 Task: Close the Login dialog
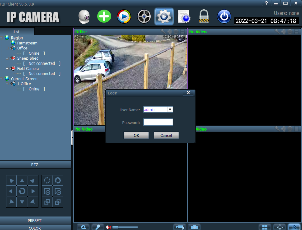coord(188,93)
